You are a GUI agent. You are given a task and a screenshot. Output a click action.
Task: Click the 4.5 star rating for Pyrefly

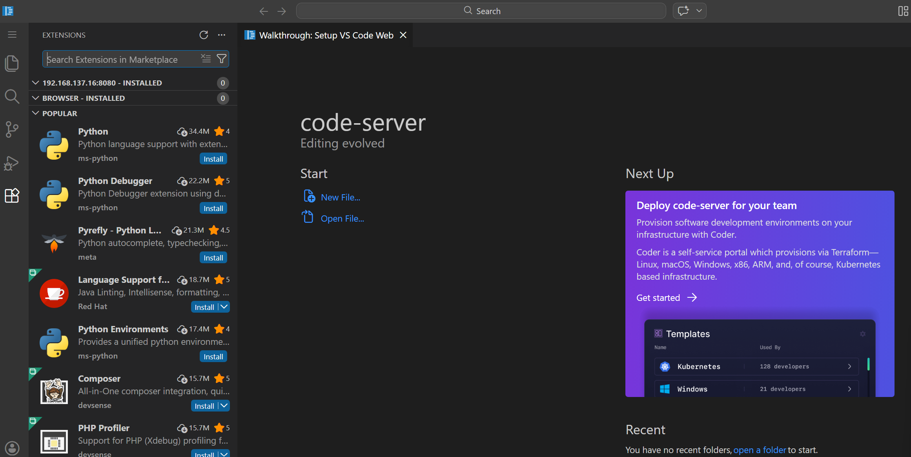220,230
